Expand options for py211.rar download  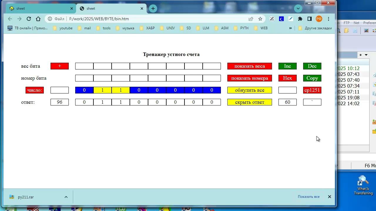click(x=66, y=197)
